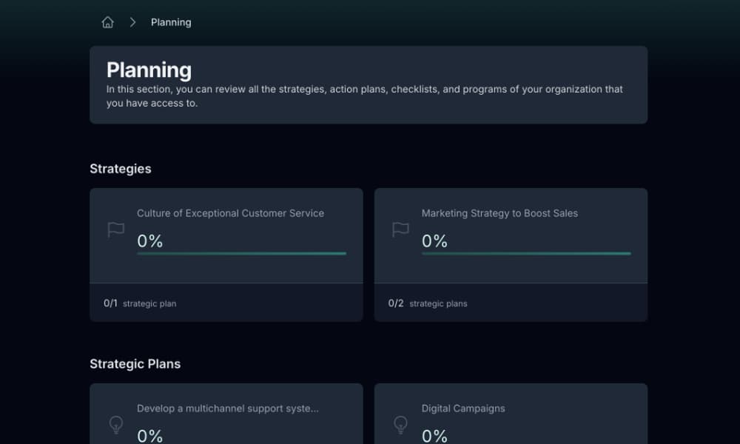Click progress bar under Marketing Strategy card

526,253
